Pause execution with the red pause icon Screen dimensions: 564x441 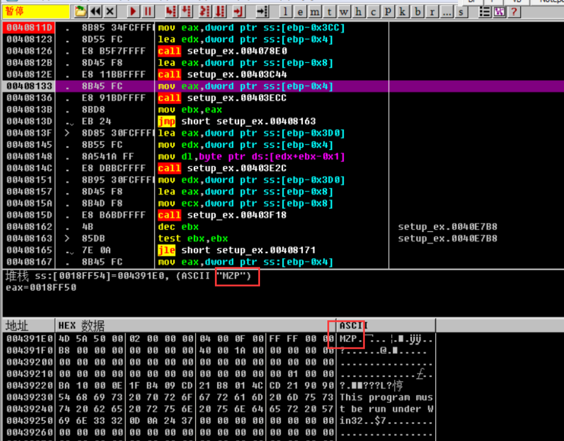click(148, 11)
